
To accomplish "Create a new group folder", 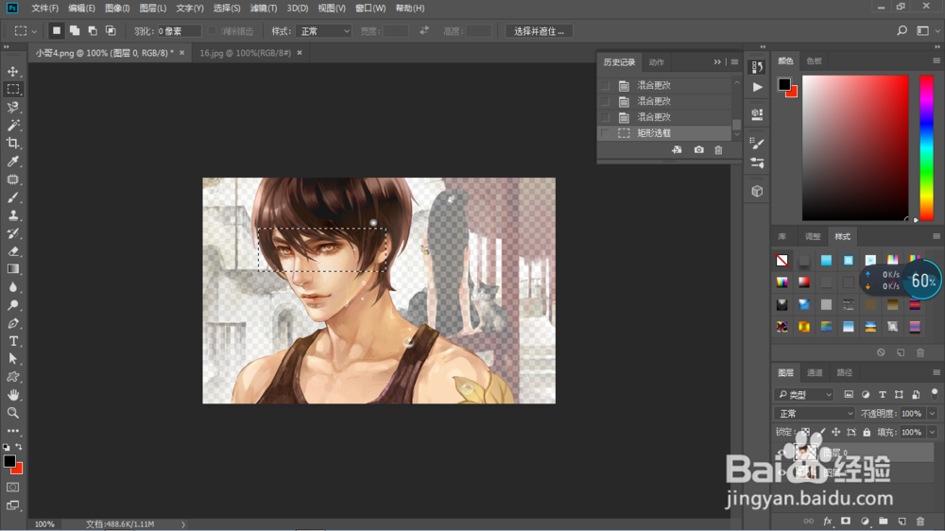I will (883, 521).
